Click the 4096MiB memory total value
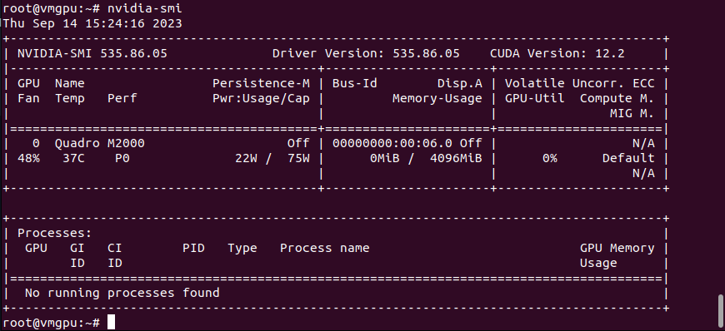 (x=456, y=158)
